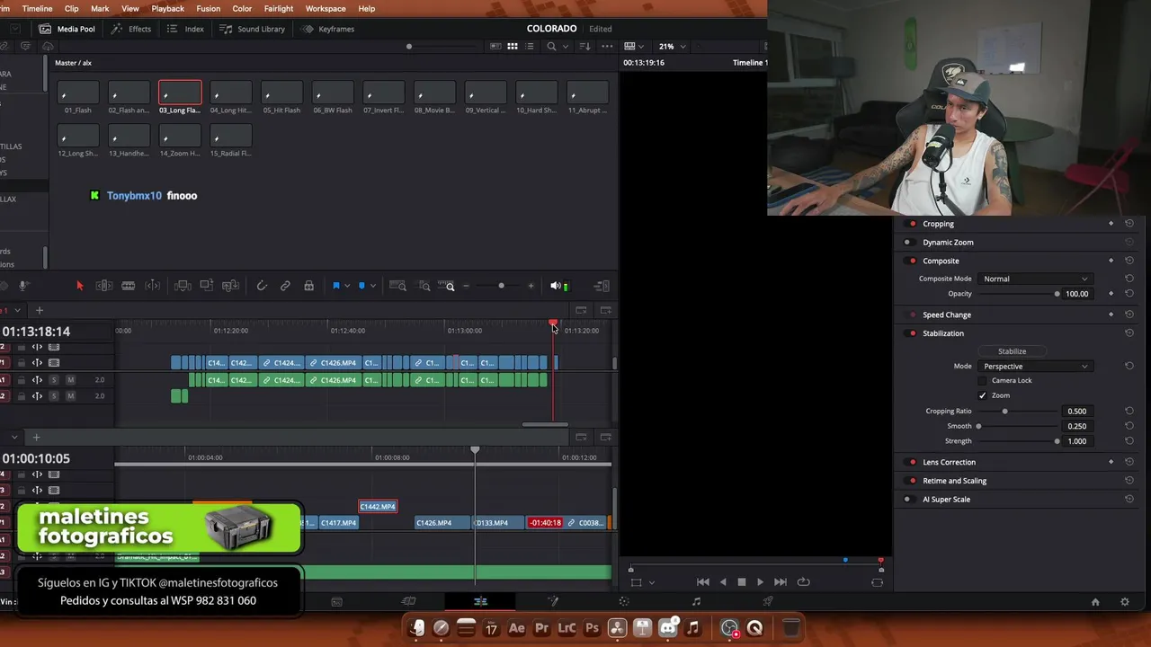Screen dimensions: 1151x647
Task: Uncheck the Zoom checkbox
Action: click(x=983, y=395)
